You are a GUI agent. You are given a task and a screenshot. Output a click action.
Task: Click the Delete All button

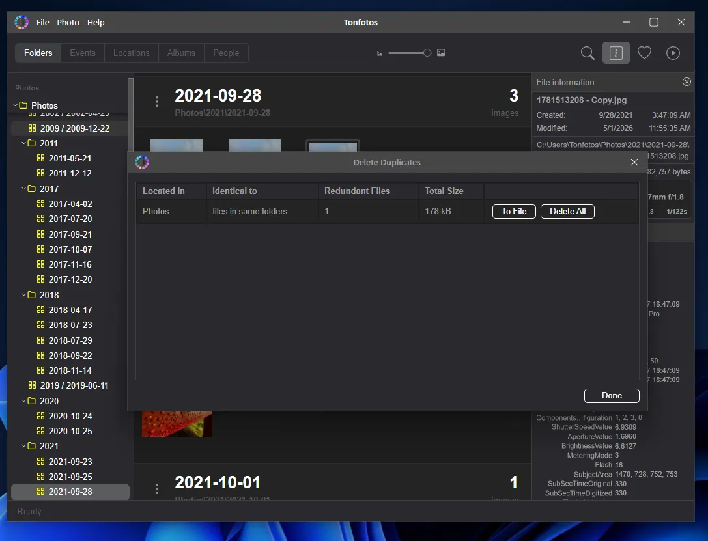567,211
